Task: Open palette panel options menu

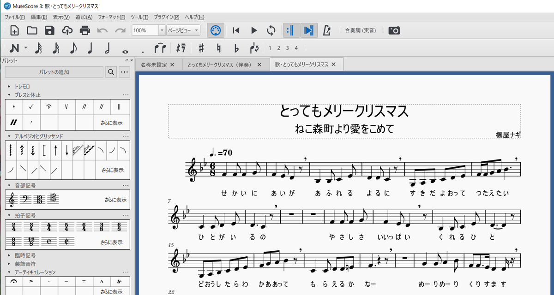Action: point(124,72)
